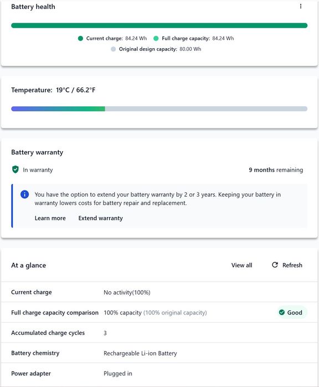Open the Battery health three-dot menu

click(301, 6)
